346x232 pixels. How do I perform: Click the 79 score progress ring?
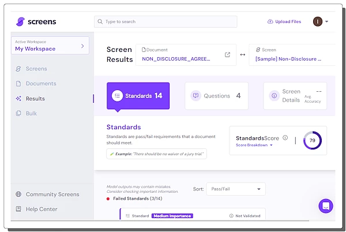312,140
